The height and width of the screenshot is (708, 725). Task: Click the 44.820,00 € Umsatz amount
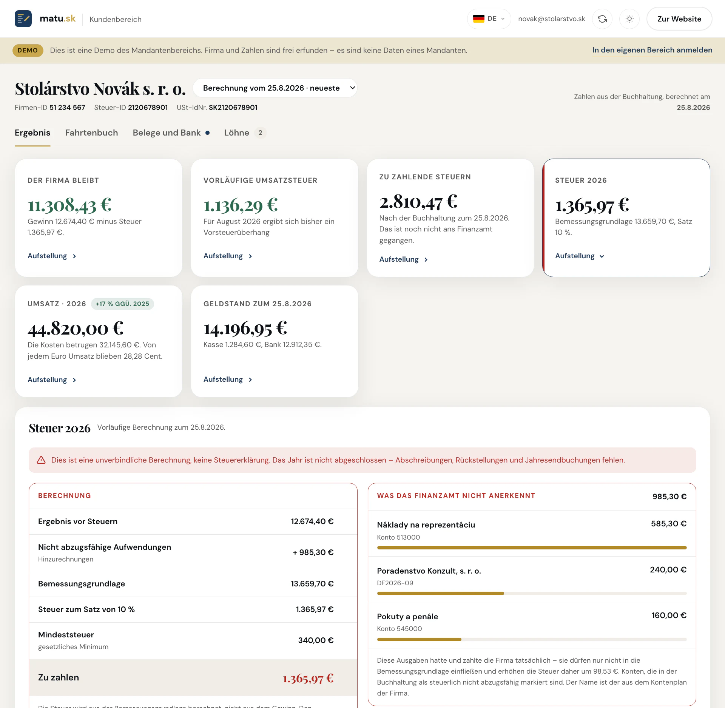76,328
